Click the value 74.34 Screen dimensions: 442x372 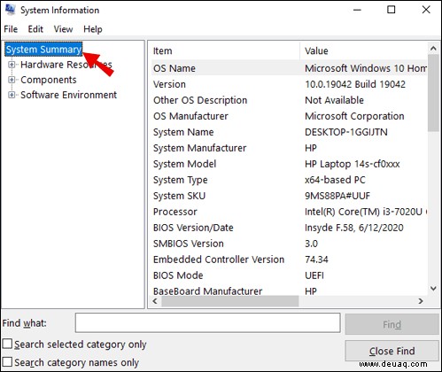coord(316,260)
